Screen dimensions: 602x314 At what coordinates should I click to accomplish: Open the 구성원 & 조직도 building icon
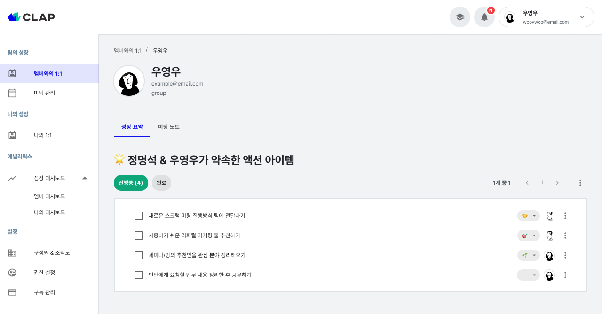[12, 252]
